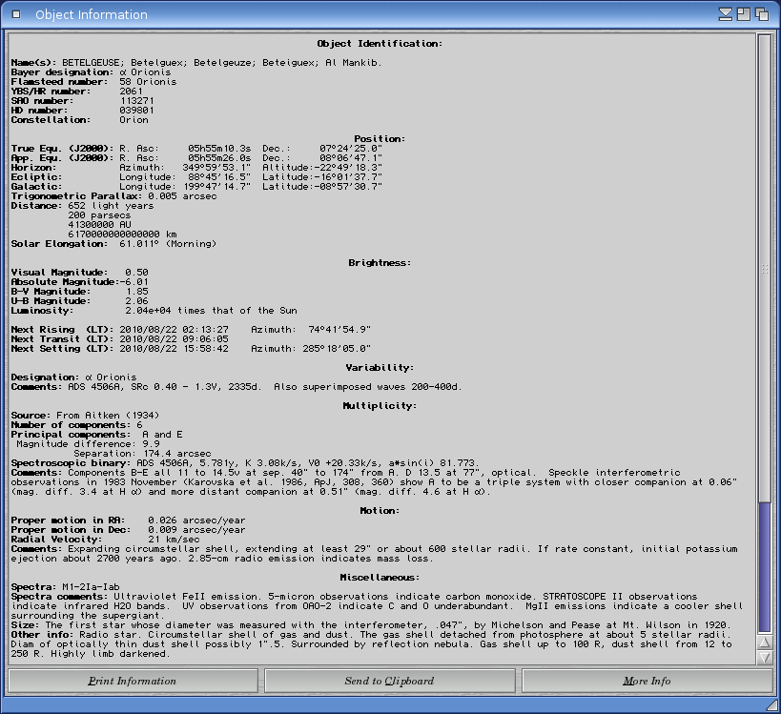The height and width of the screenshot is (714, 781).
Task: Click the Position section heading
Action: pyautogui.click(x=379, y=139)
